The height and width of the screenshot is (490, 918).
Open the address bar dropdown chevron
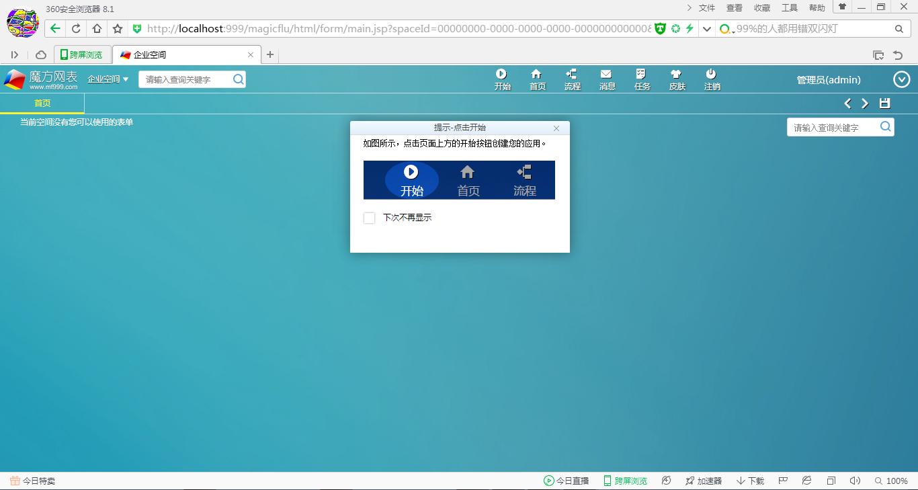pyautogui.click(x=706, y=29)
